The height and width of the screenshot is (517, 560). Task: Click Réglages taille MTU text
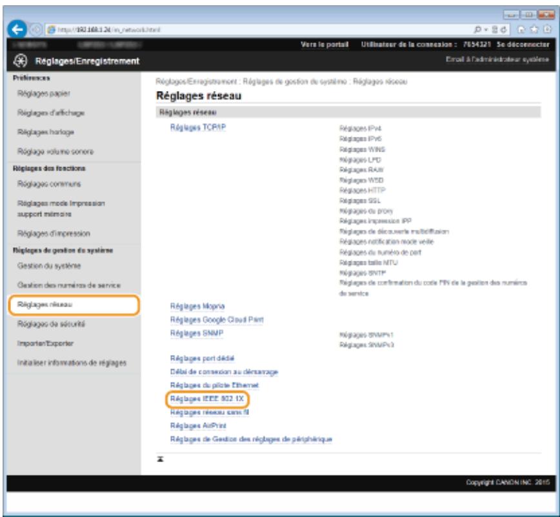pos(368,263)
